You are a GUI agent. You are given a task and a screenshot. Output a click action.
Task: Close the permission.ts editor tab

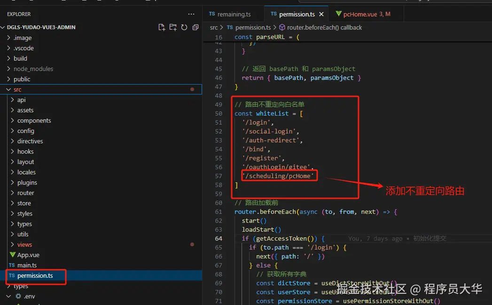pos(321,14)
